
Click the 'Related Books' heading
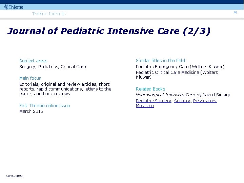coord(150,89)
